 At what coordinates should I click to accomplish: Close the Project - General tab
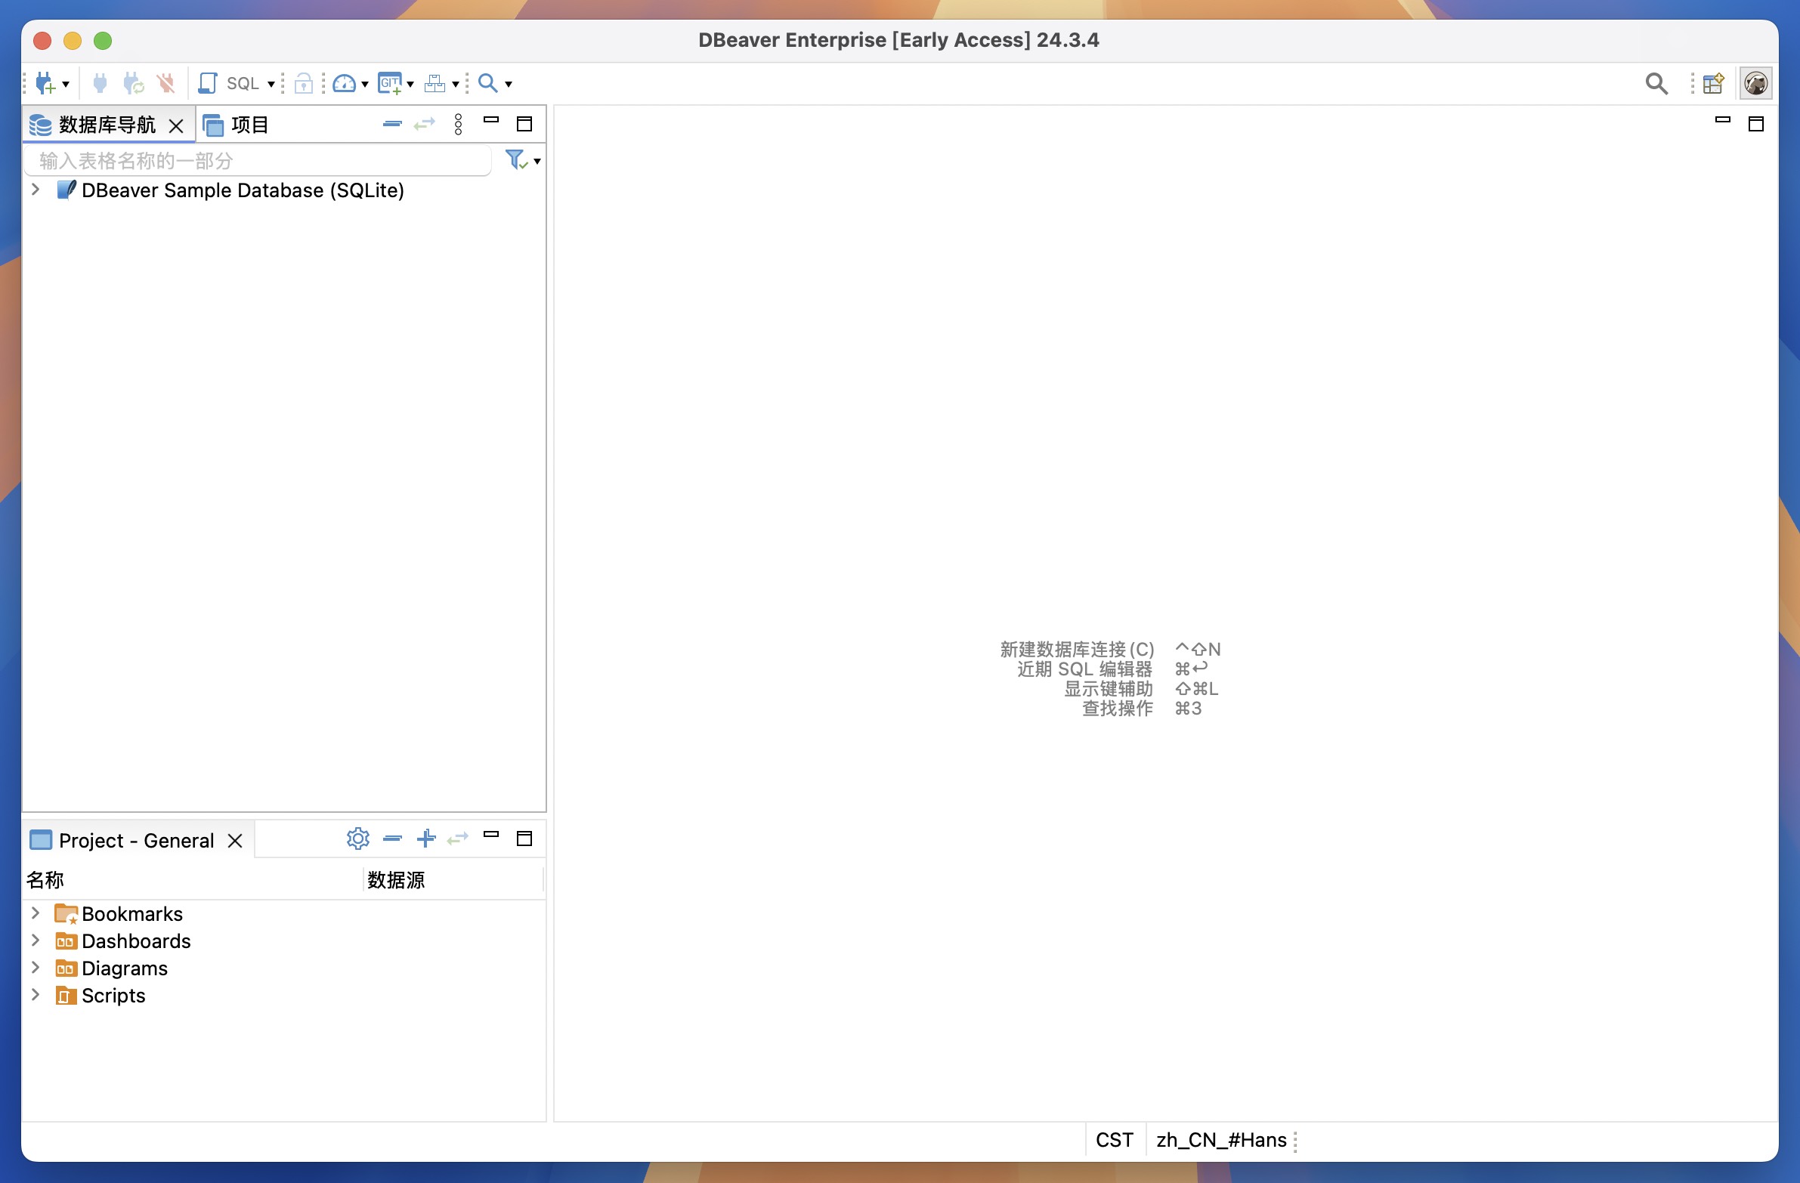tap(235, 841)
